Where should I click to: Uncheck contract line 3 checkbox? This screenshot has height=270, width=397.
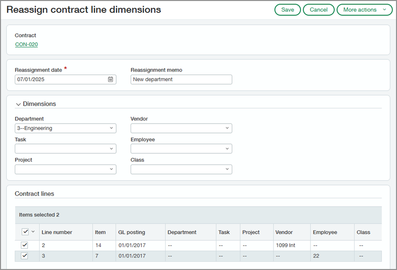click(x=25, y=256)
